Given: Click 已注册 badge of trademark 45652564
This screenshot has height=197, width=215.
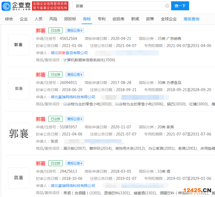Looking at the screenshot, I should [56, 30].
